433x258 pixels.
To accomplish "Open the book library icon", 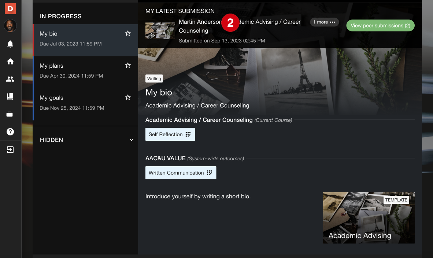I will click(x=10, y=97).
